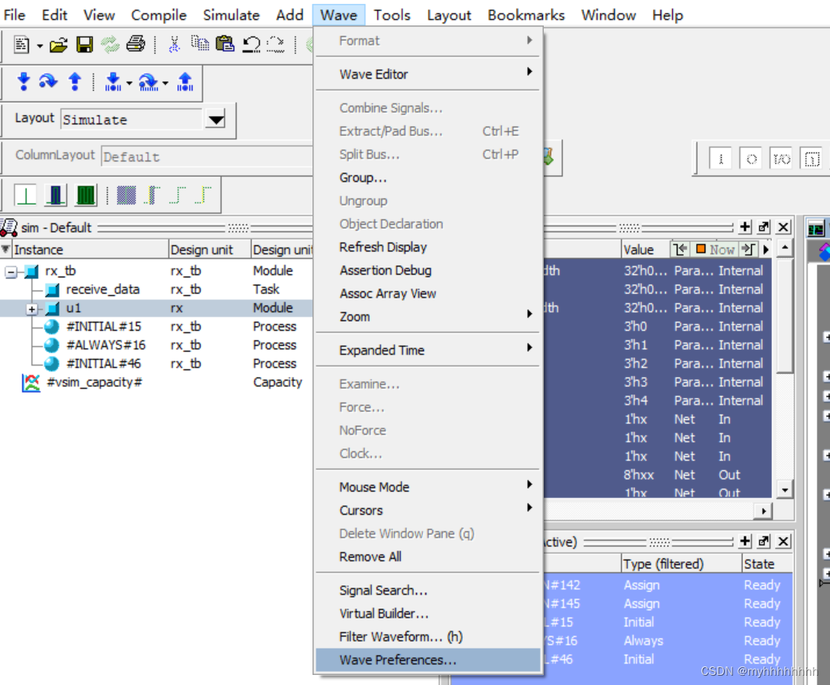
Task: Open a file with the folder icon
Action: point(59,45)
